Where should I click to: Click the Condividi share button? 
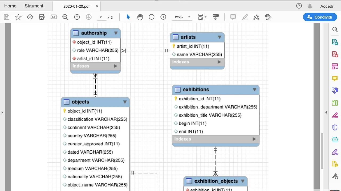(x=320, y=17)
